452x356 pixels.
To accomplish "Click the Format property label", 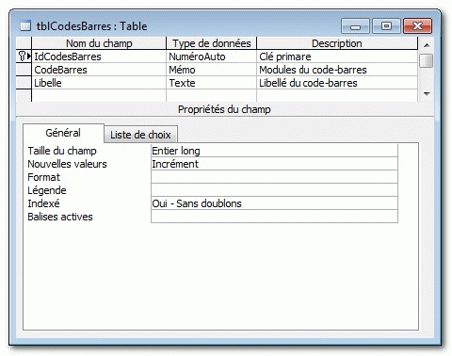I will [x=43, y=177].
